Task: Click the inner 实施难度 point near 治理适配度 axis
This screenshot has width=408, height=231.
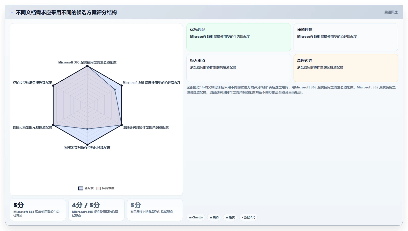Action: coord(115,89)
